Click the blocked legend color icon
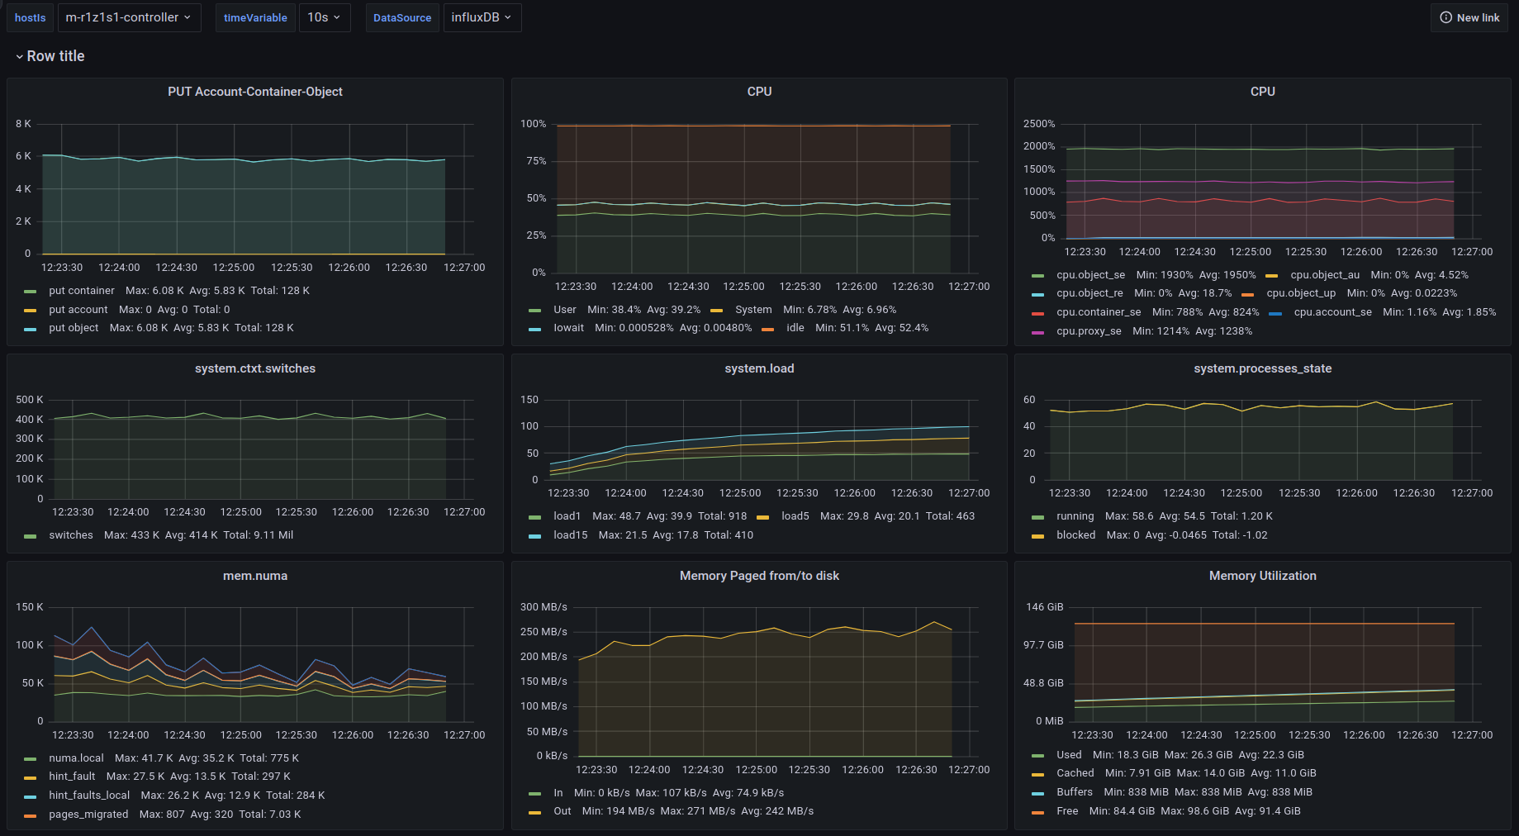This screenshot has height=836, width=1519. tap(1038, 536)
